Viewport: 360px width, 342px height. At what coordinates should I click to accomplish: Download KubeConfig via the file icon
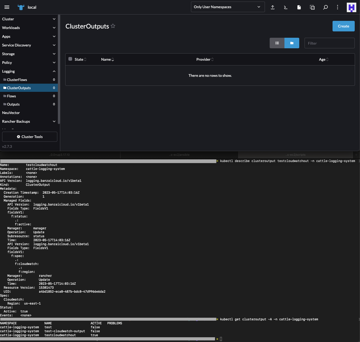coord(299,7)
